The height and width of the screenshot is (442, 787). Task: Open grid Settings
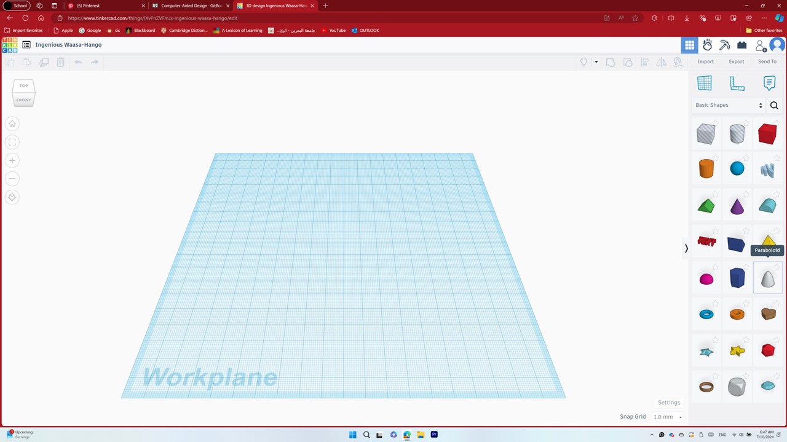pyautogui.click(x=669, y=403)
